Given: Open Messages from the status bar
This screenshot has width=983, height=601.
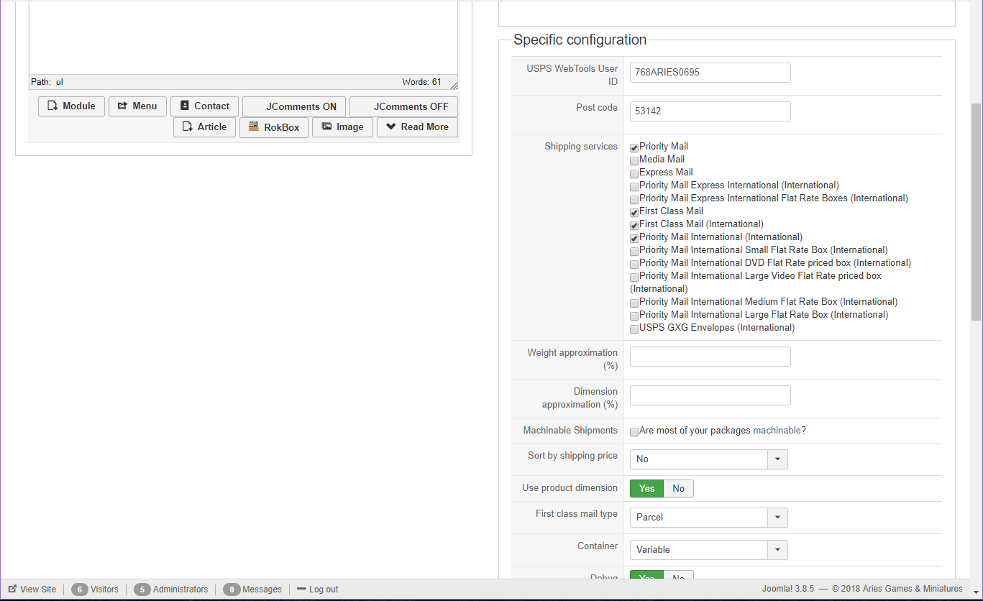Looking at the screenshot, I should point(252,589).
